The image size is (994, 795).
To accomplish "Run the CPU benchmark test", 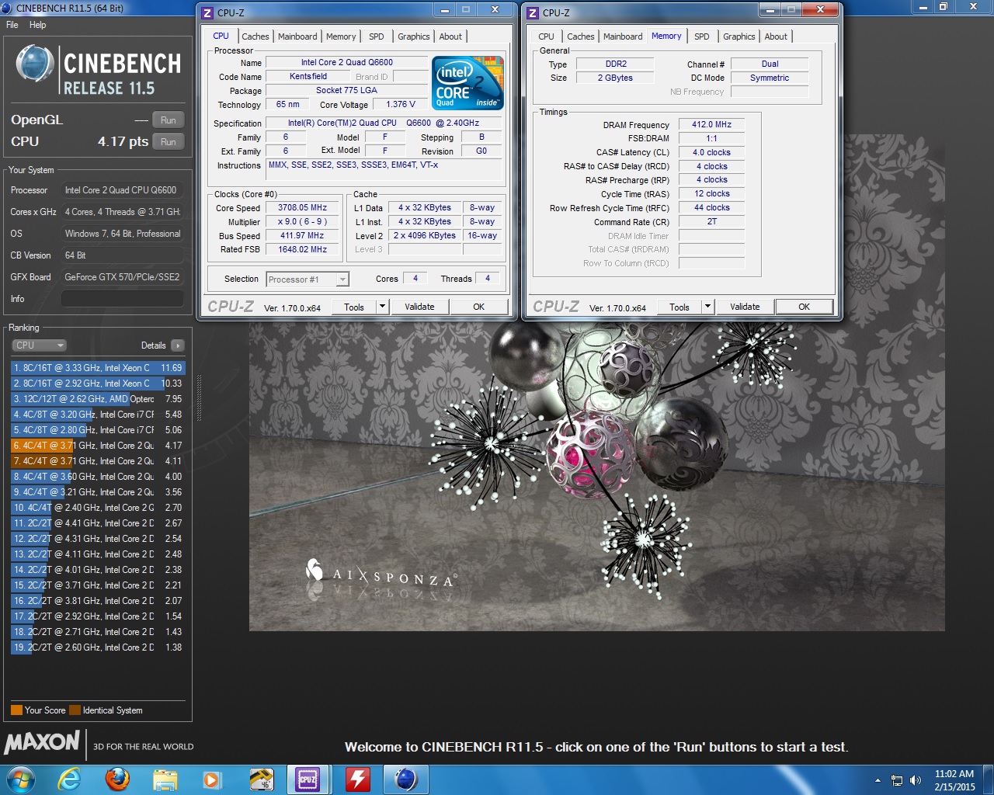I will (169, 142).
